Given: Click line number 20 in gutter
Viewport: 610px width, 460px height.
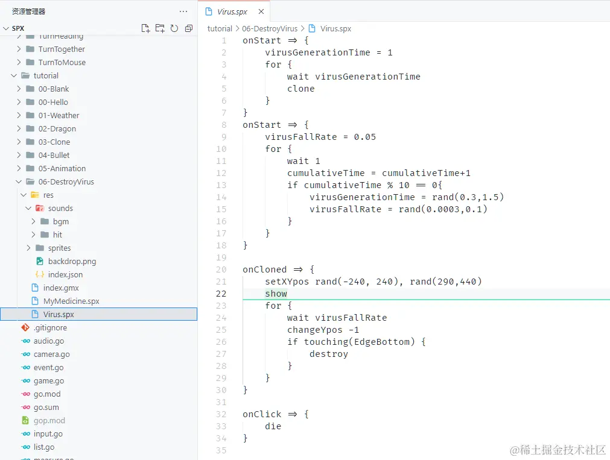Looking at the screenshot, I should (221, 269).
